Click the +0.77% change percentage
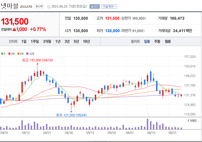This screenshot has height=142, width=202. click(38, 29)
